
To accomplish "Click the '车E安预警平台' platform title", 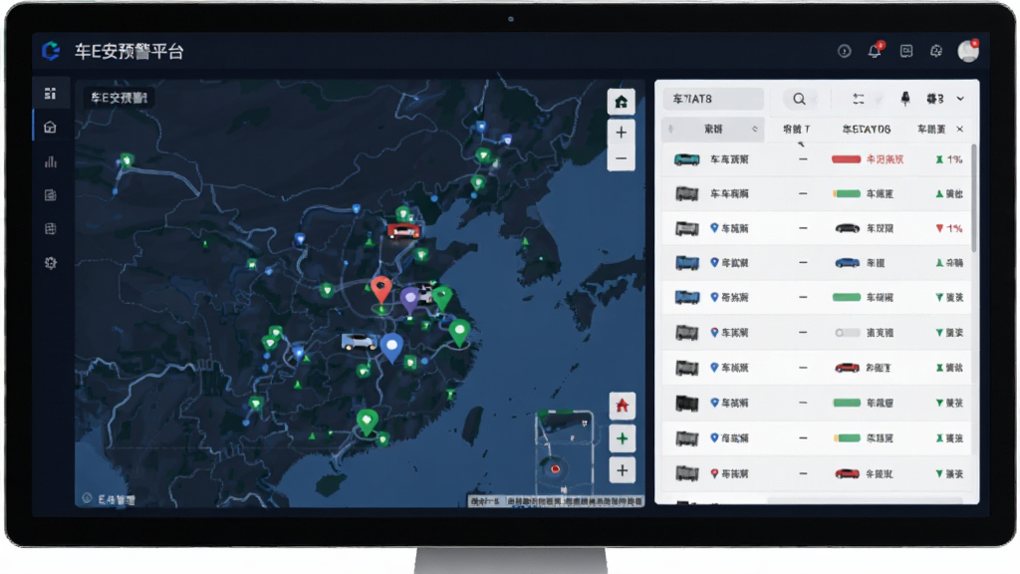I will pos(128,52).
